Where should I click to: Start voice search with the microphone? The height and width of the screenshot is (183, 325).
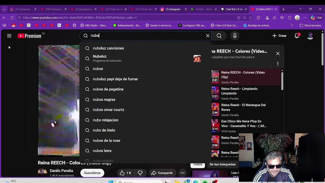click(235, 36)
